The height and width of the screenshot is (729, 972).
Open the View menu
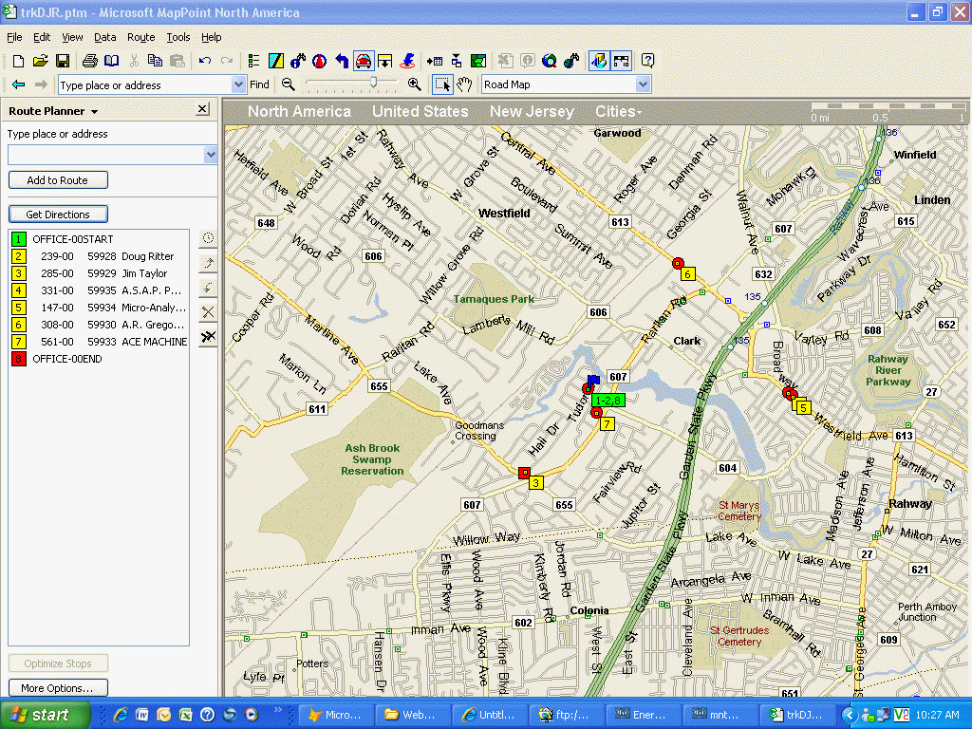point(72,37)
